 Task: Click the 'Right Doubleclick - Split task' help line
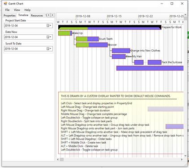tap(86, 121)
